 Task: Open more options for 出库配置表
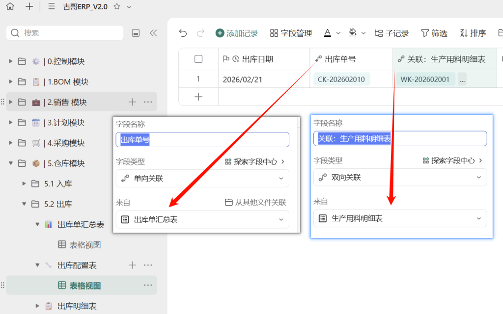(148, 265)
